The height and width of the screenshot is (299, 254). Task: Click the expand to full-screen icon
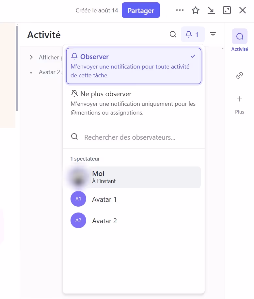227,10
